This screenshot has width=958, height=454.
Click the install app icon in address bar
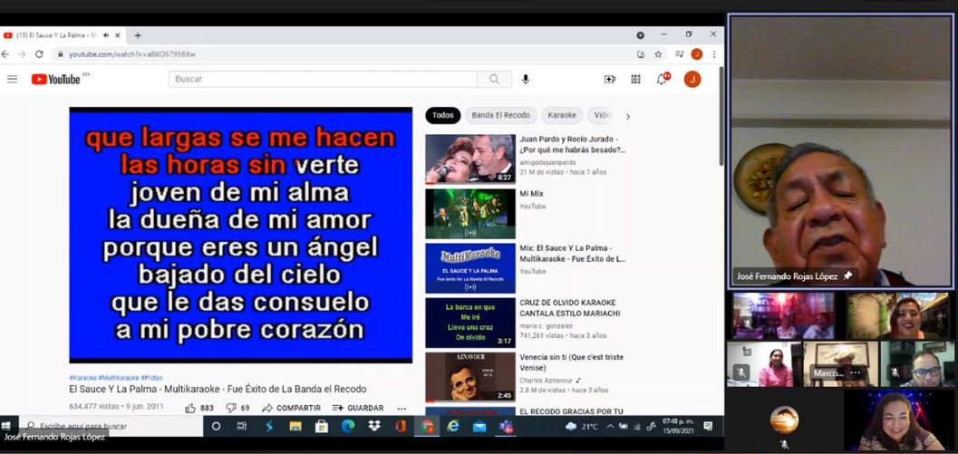click(641, 53)
